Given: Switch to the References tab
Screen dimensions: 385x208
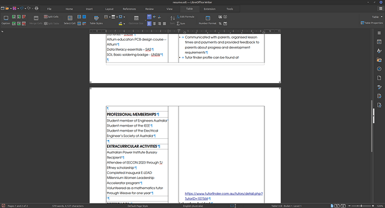Looking at the screenshot, I should pyautogui.click(x=129, y=9).
